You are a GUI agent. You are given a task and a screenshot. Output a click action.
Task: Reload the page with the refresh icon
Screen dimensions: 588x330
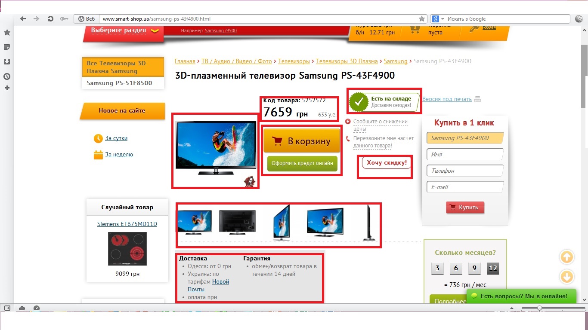click(50, 19)
